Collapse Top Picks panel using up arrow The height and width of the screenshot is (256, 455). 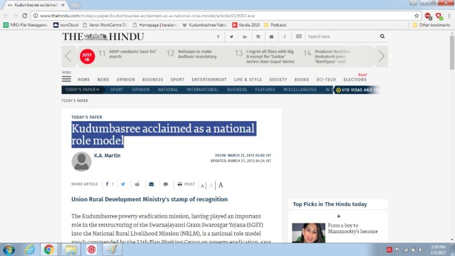tap(338, 216)
